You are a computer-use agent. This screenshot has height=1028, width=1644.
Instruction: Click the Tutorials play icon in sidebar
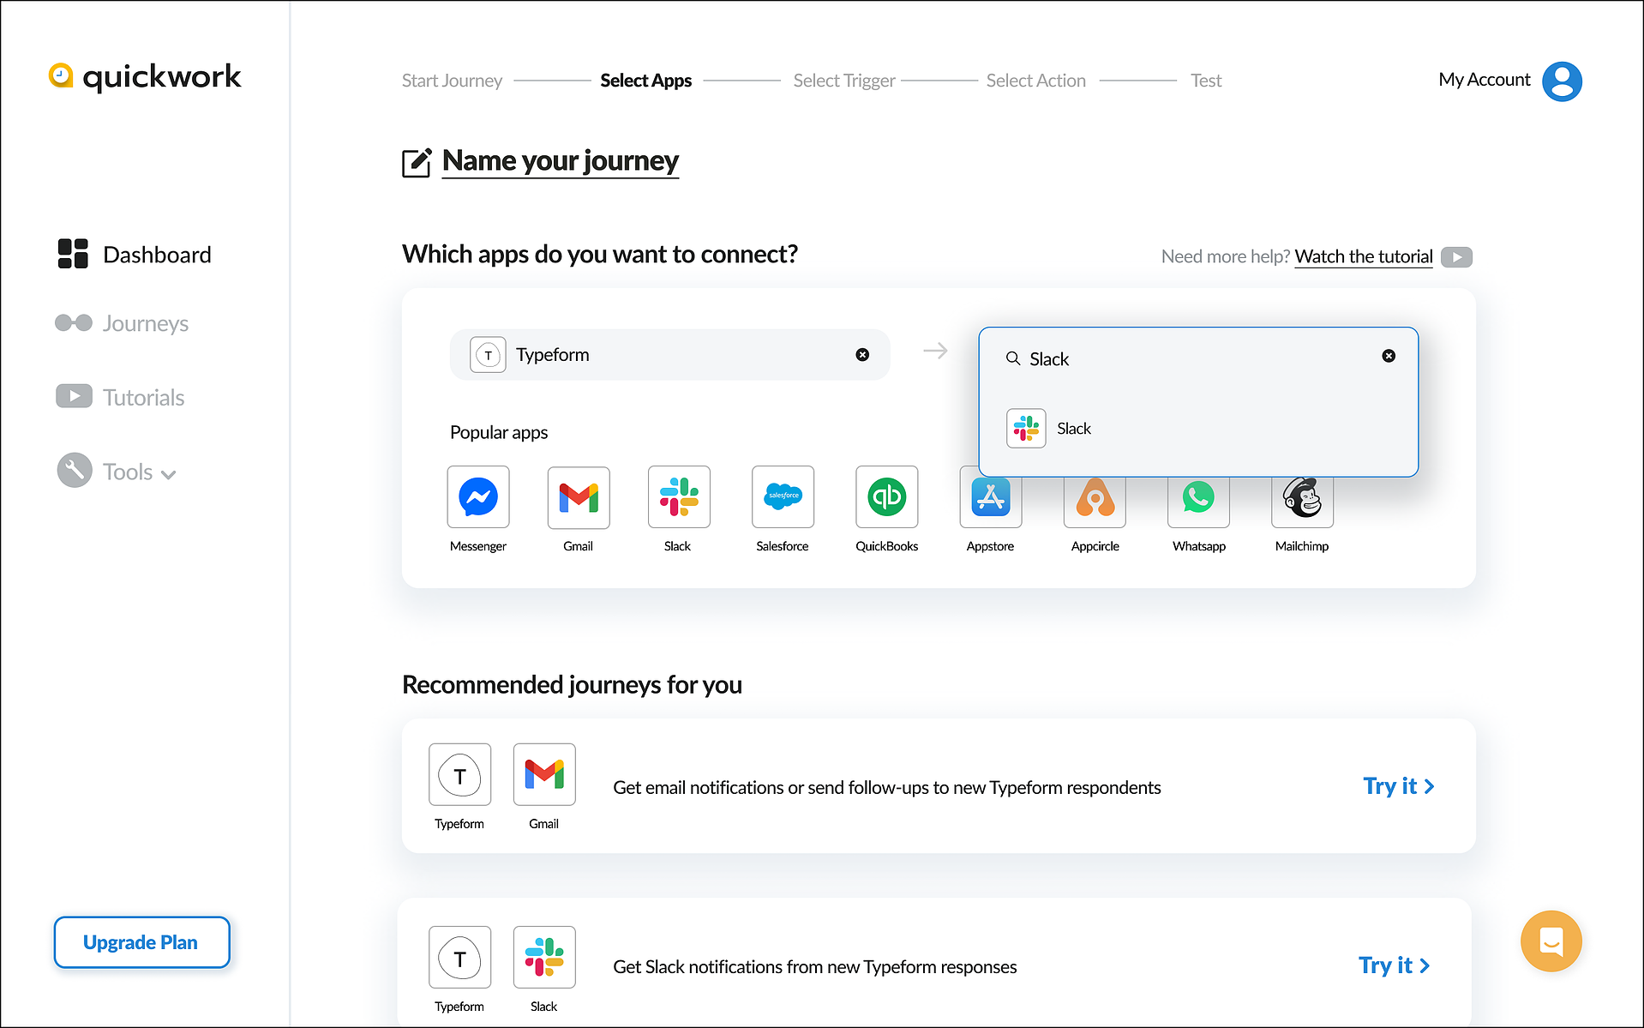(74, 396)
